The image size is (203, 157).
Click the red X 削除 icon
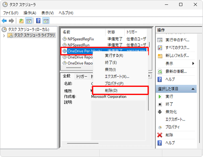160,135
